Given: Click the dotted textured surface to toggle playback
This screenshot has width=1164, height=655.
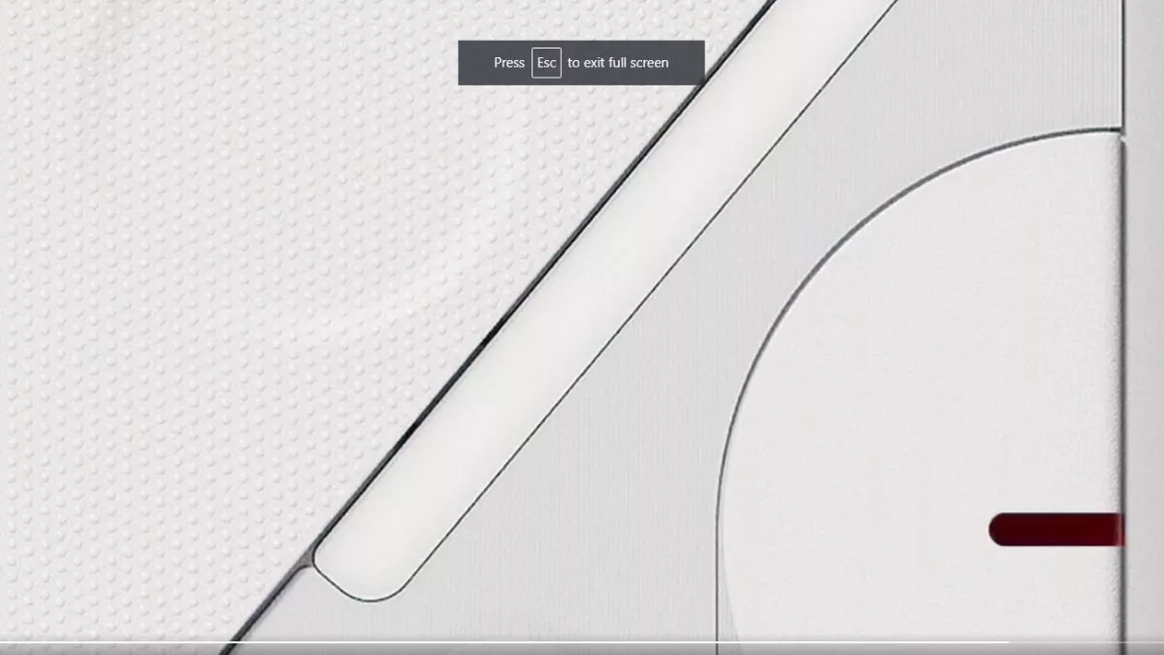Looking at the screenshot, I should (194, 291).
